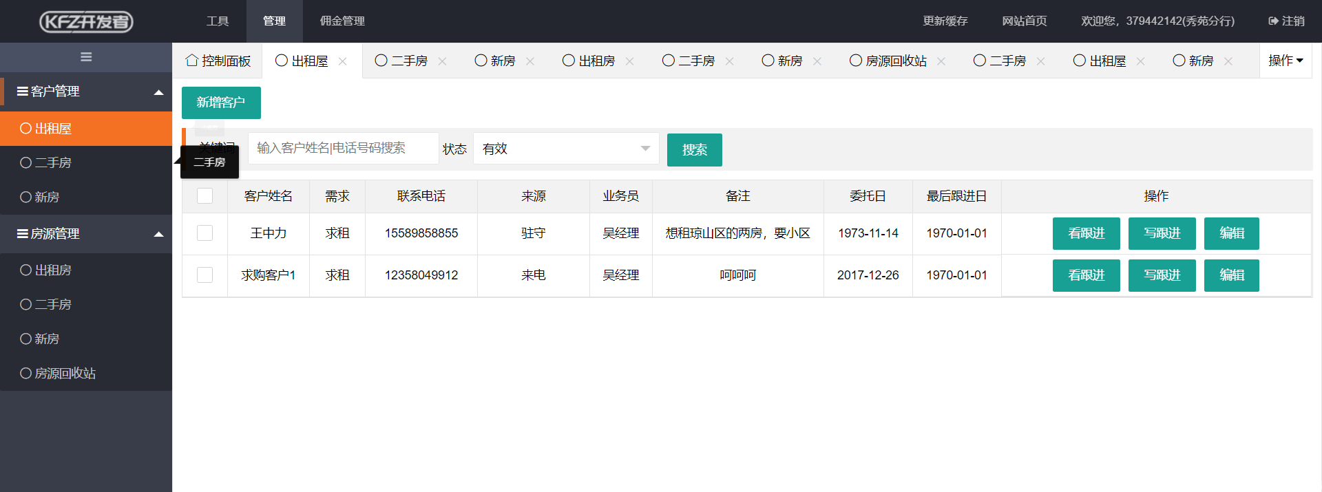
Task: Open the 控制面板 home tab
Action: pyautogui.click(x=218, y=61)
